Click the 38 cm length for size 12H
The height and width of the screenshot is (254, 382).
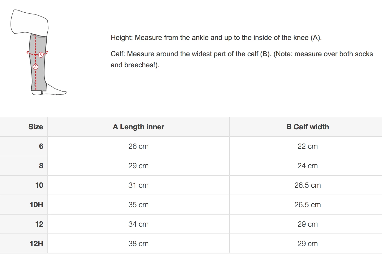coord(138,243)
